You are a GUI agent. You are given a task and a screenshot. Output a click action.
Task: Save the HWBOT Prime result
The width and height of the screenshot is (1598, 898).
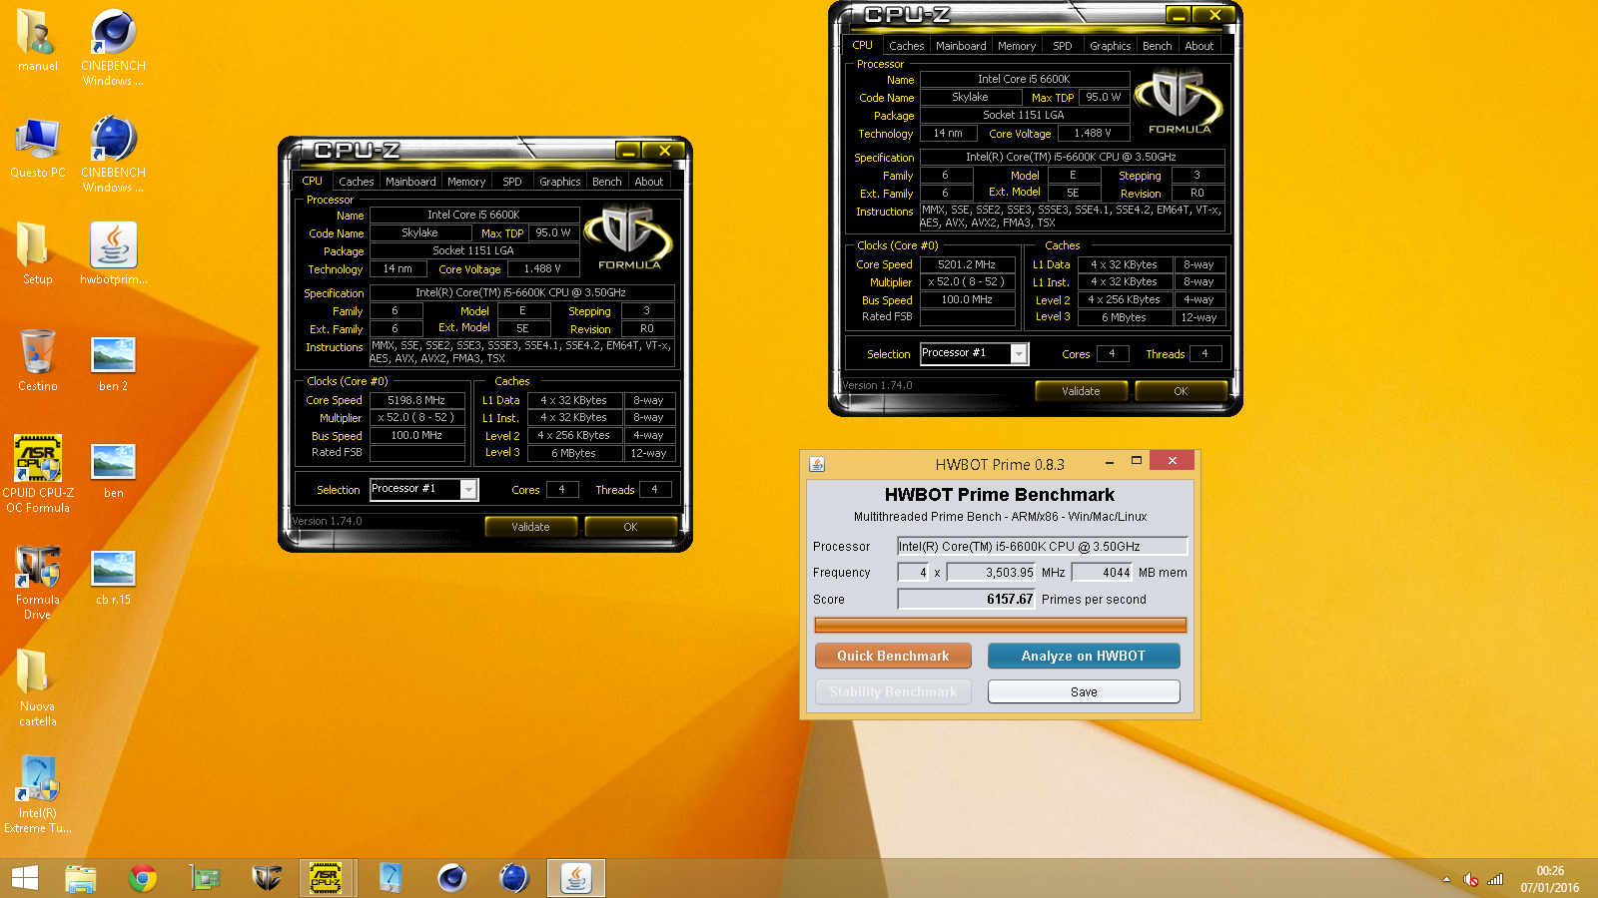point(1084,691)
